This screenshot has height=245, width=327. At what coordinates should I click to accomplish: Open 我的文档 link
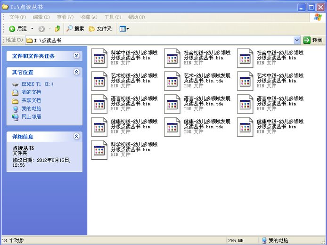tap(31, 92)
